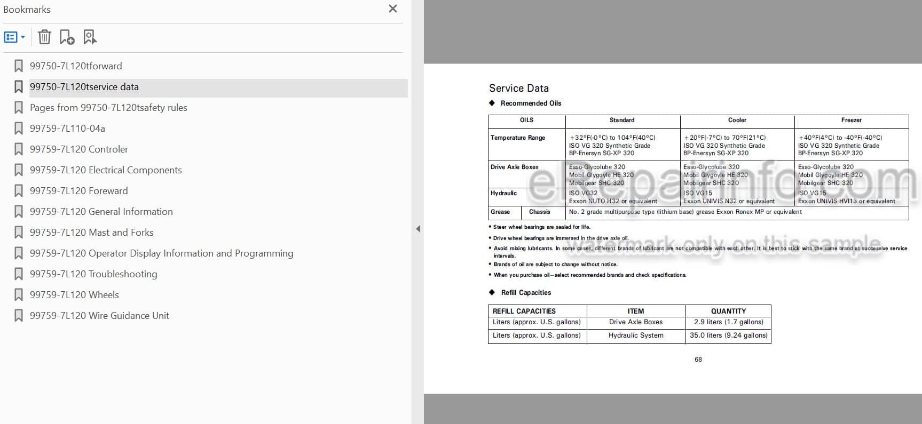
Task: Click the Temperature Range row label
Action: tap(518, 138)
